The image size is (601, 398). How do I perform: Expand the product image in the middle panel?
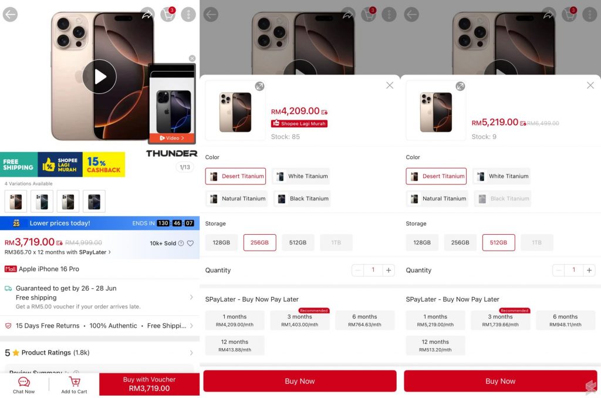click(259, 86)
